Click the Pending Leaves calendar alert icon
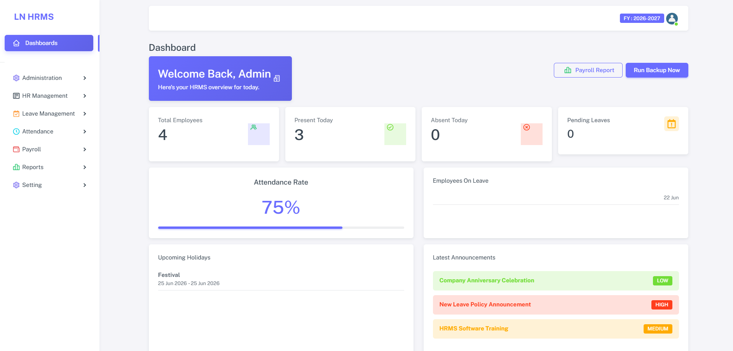The image size is (733, 351). 672,124
